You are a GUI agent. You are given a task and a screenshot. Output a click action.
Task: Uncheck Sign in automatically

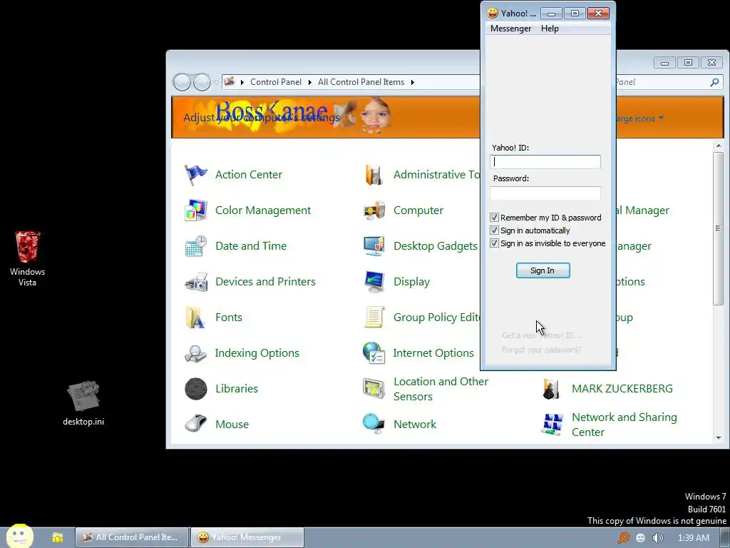(494, 230)
